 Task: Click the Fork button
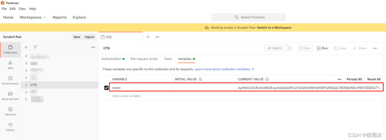[305, 48]
